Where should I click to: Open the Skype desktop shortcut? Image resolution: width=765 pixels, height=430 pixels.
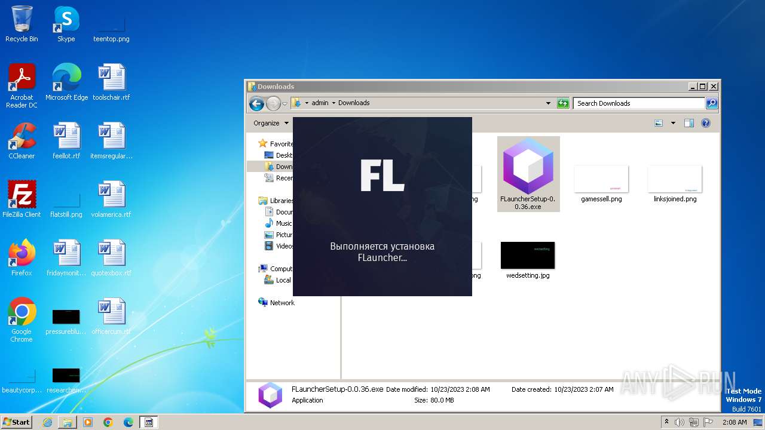[x=66, y=24]
